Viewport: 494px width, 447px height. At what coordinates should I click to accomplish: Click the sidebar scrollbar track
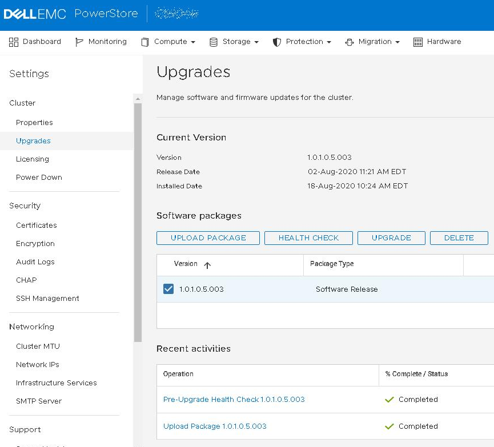tap(136, 228)
